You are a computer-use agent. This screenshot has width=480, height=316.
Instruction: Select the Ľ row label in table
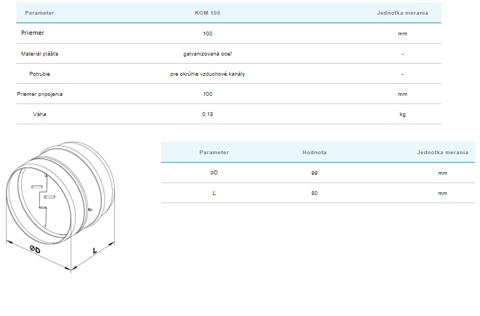(214, 193)
